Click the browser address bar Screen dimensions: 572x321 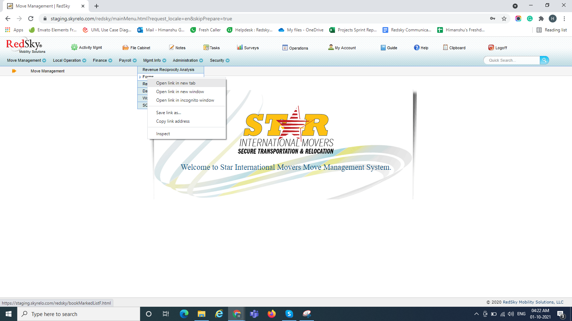265,19
